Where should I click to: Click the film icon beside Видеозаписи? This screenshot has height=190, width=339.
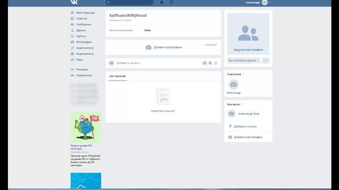[73, 54]
